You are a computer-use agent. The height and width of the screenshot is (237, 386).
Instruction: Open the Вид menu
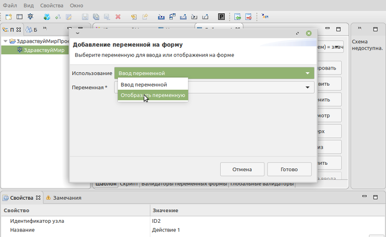click(x=29, y=6)
